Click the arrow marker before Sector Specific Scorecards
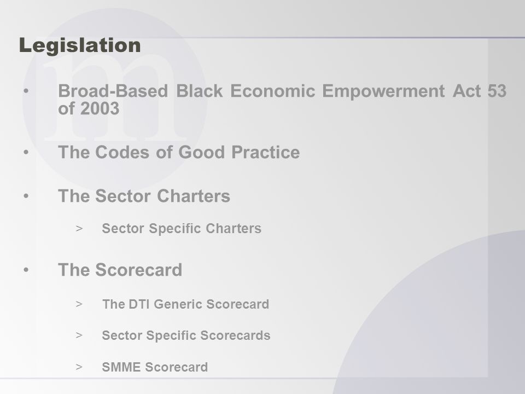The width and height of the screenshot is (525, 394). pyautogui.click(x=79, y=335)
